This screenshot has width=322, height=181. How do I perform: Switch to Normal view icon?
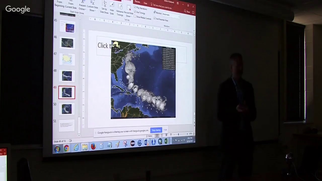click(157, 135)
